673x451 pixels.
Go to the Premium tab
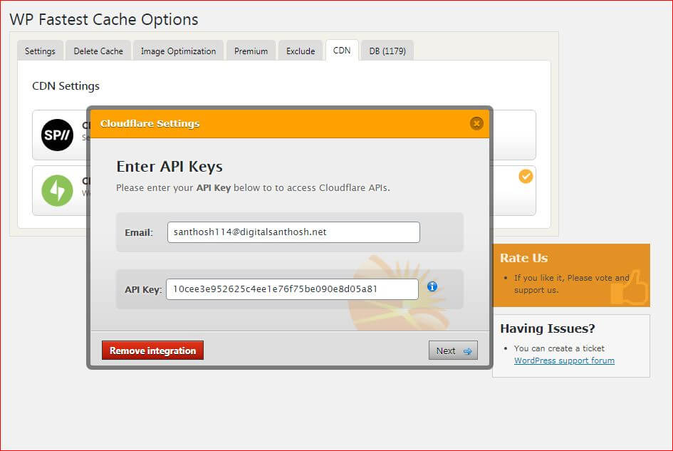(251, 51)
